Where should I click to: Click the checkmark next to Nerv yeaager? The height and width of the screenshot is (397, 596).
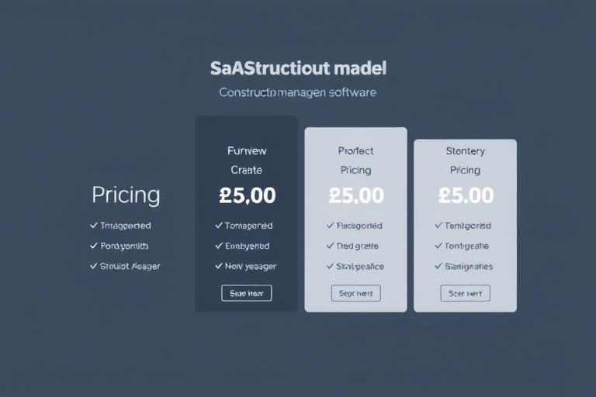[219, 266]
